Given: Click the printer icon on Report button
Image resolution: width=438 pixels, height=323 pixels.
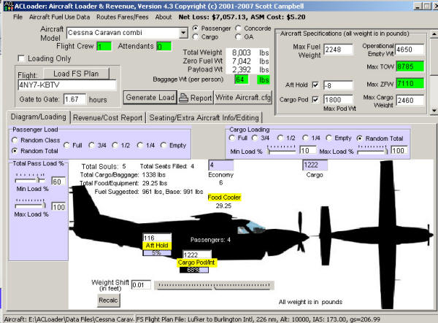Looking at the screenshot, I should (x=185, y=98).
